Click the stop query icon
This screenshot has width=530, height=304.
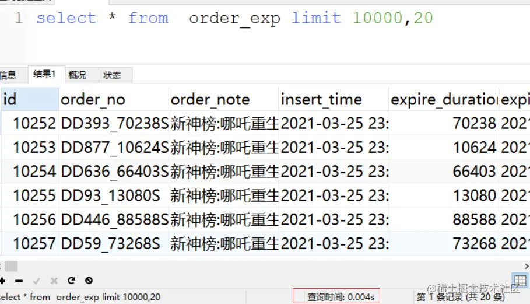tap(89, 280)
